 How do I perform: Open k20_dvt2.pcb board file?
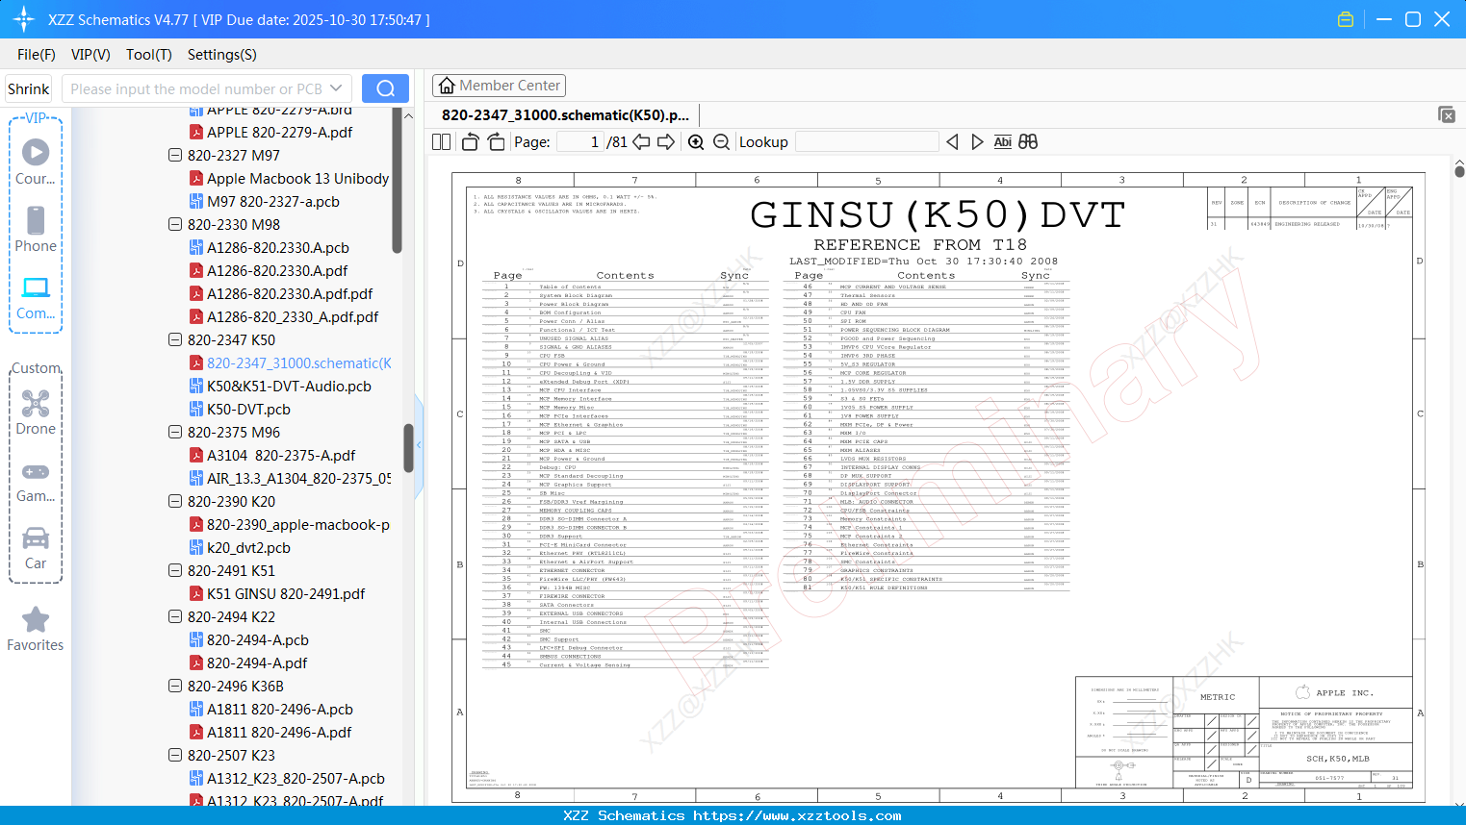point(248,548)
